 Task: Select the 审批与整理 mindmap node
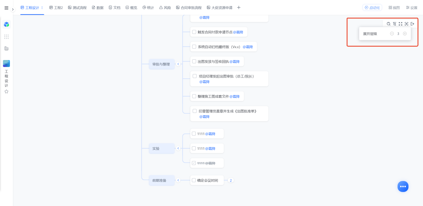pos(162,64)
